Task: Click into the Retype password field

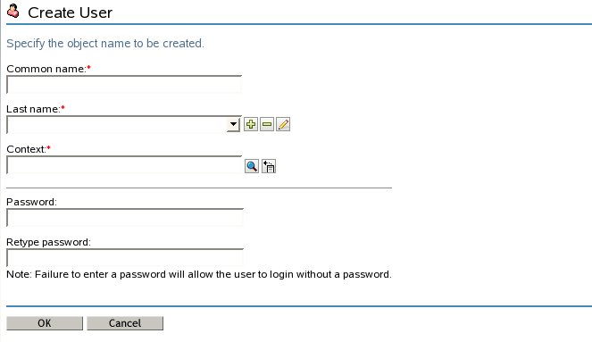Action: (x=125, y=258)
